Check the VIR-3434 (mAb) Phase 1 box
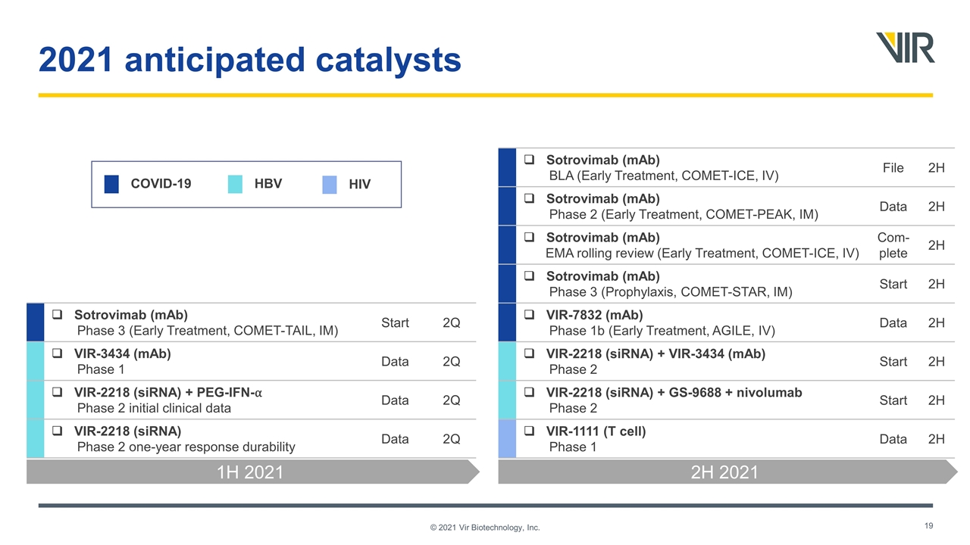The height and width of the screenshot is (545, 970). (58, 353)
